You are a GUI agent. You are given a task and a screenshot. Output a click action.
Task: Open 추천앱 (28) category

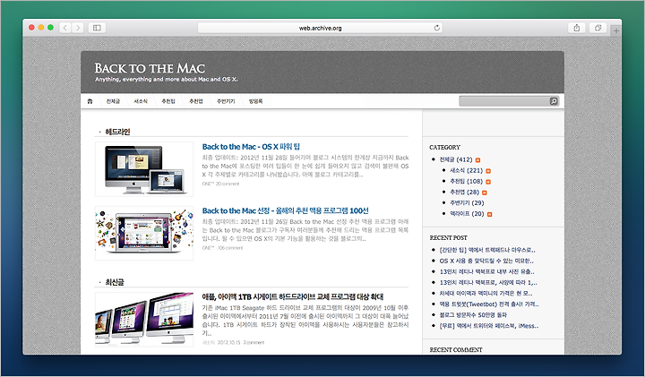[x=464, y=192]
